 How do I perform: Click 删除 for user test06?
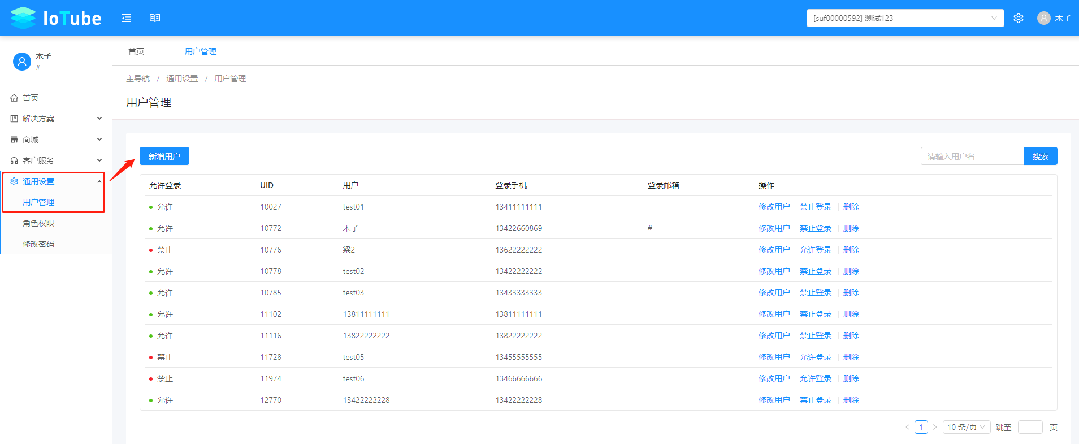click(851, 378)
